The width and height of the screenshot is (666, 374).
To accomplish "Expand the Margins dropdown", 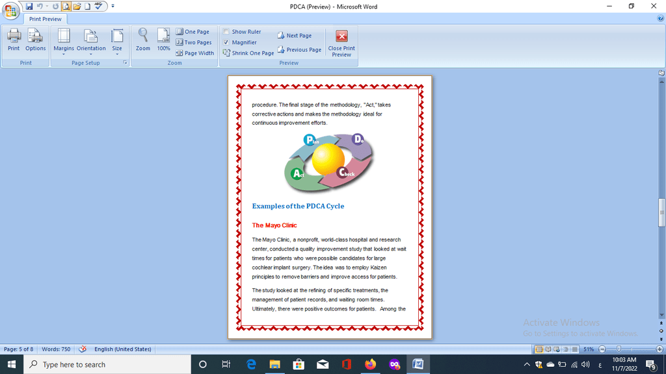I will click(x=64, y=55).
